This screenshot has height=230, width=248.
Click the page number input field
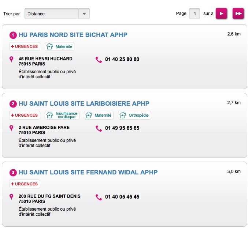tap(195, 14)
